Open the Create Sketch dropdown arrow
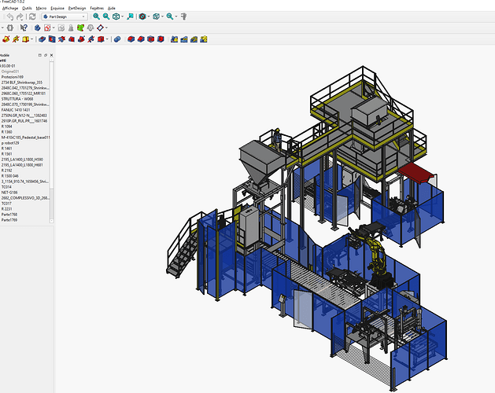The width and height of the screenshot is (495, 393). coord(54,28)
